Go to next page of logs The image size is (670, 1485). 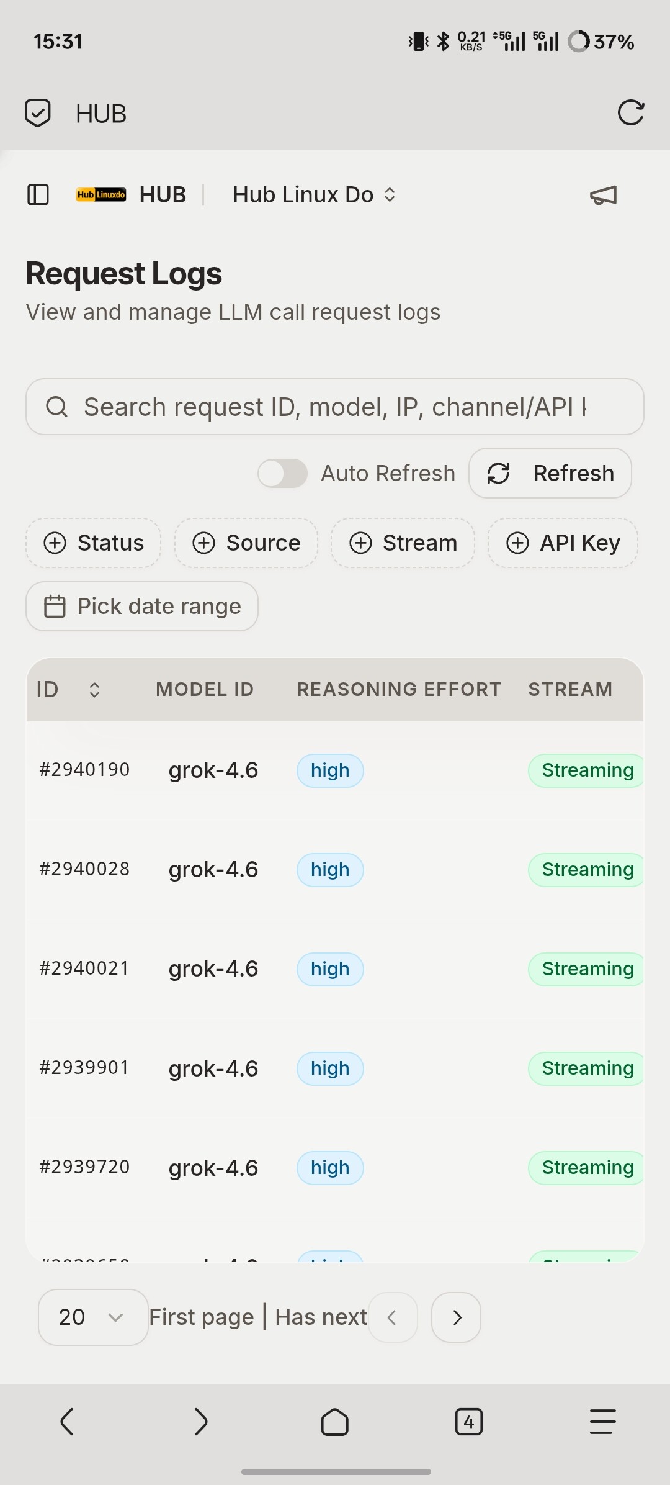point(456,1317)
